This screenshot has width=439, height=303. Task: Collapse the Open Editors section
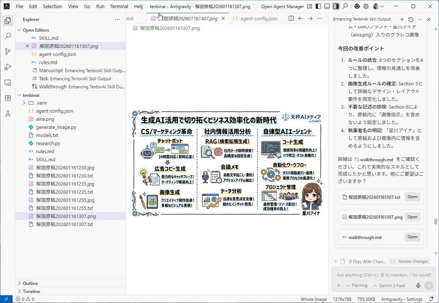click(x=19, y=30)
